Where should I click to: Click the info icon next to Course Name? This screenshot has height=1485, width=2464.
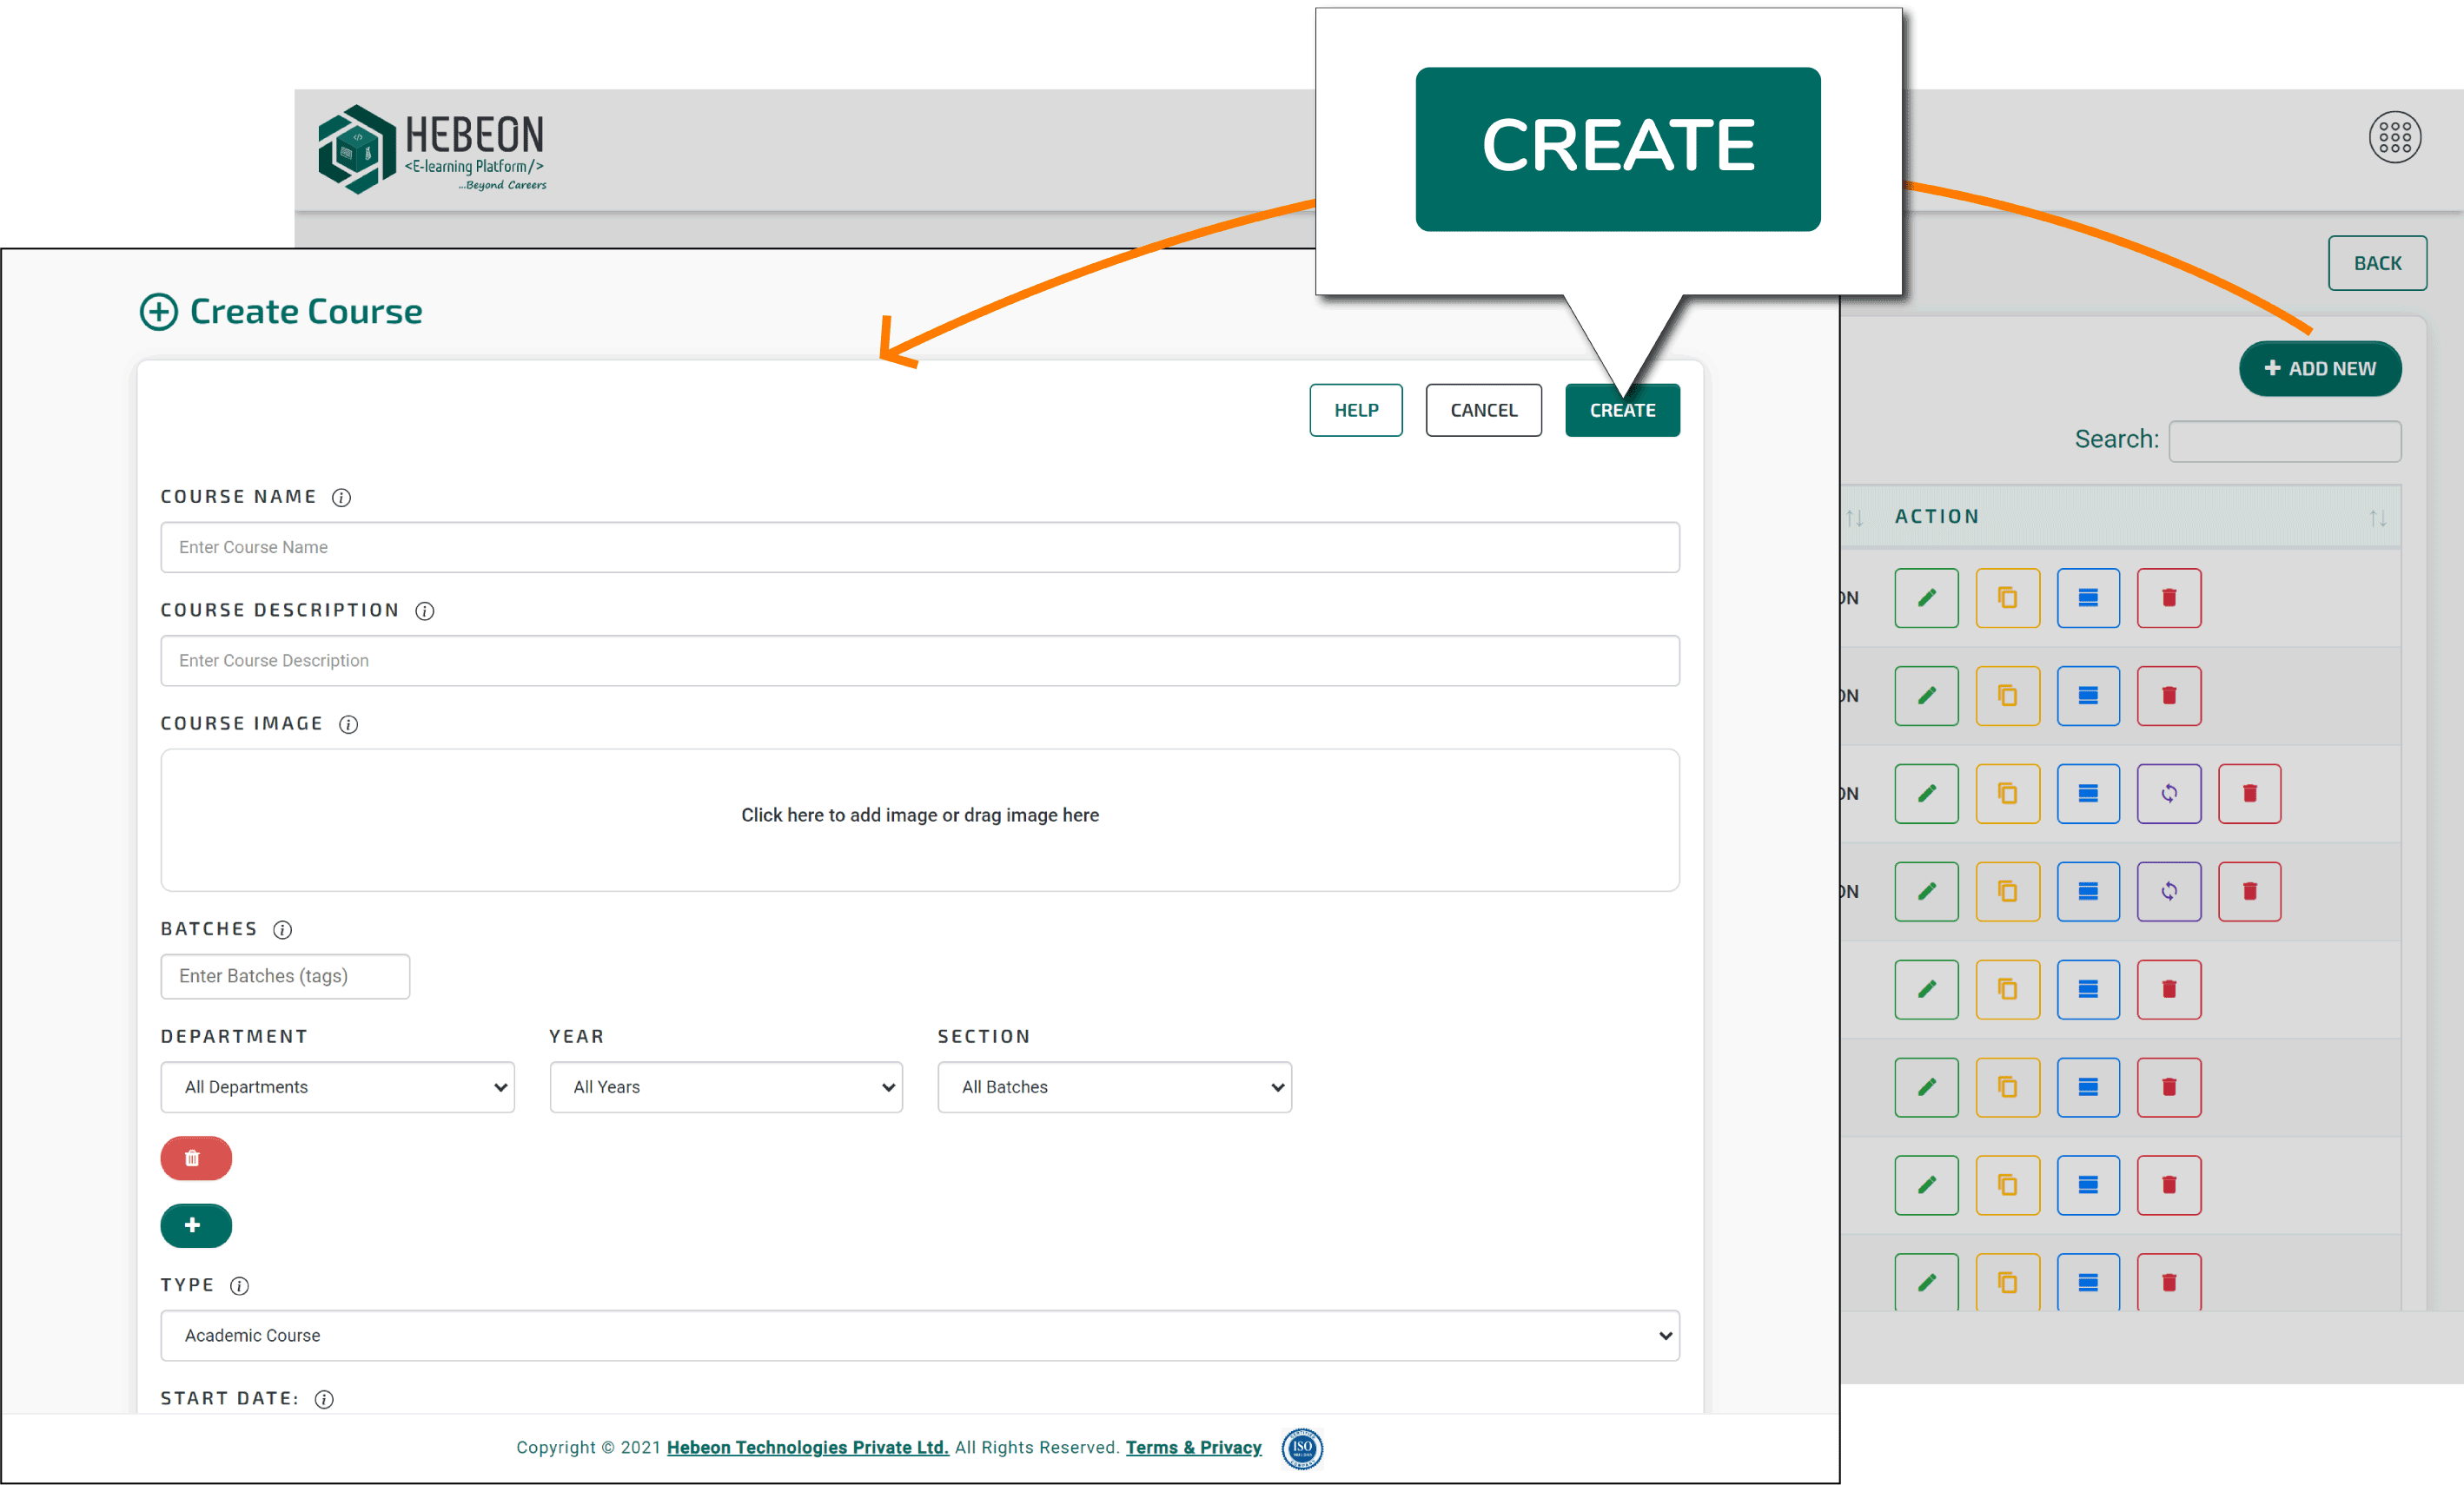[343, 497]
